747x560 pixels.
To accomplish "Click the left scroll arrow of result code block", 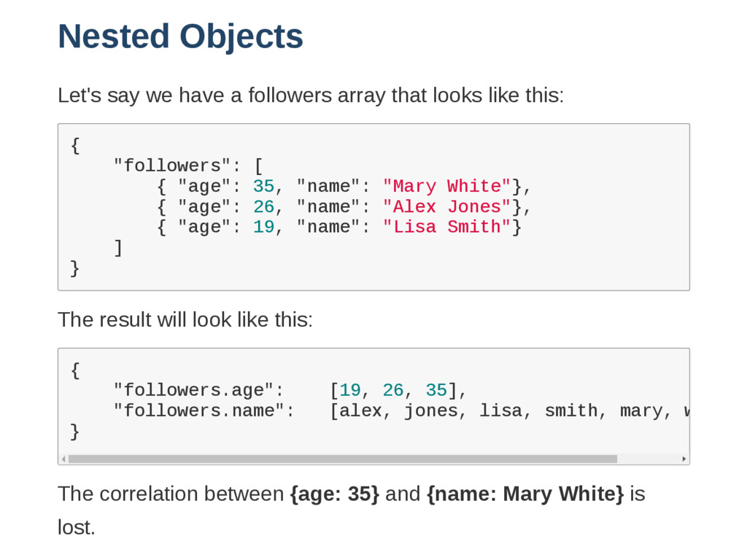I will (x=64, y=459).
